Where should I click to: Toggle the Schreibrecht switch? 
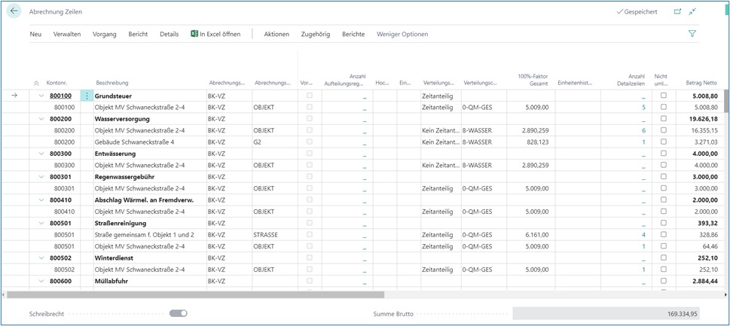(179, 312)
